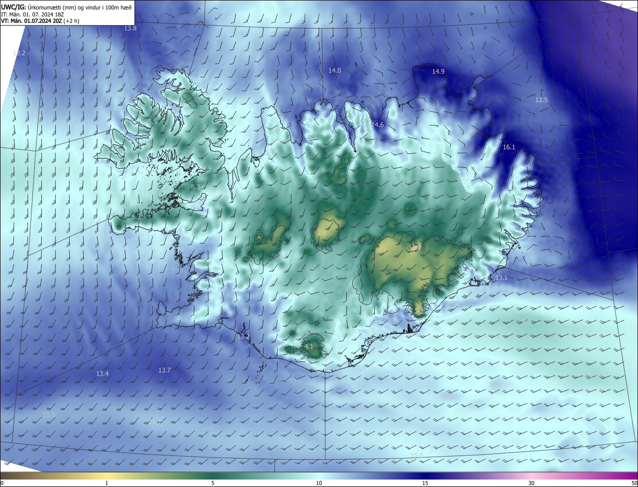Click the 13.7 value label
Viewport: 638px width, 487px height.
[164, 370]
